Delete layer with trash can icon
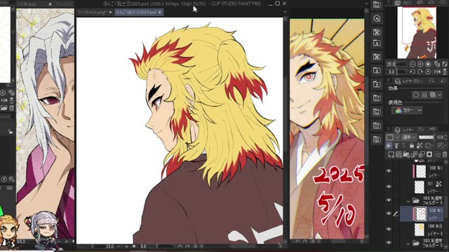Image resolution: width=449 pixels, height=252 pixels. [x=444, y=155]
